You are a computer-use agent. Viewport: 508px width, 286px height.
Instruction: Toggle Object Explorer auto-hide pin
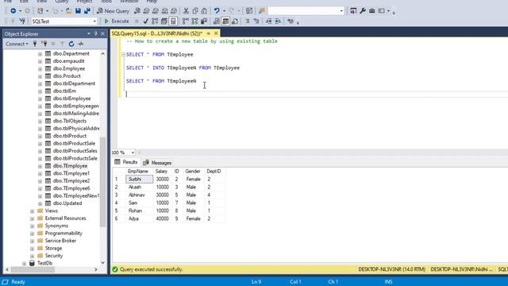coord(95,33)
